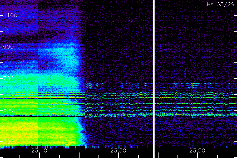Click the 1100 frequency axis label
The image size is (237, 158).
10,15
